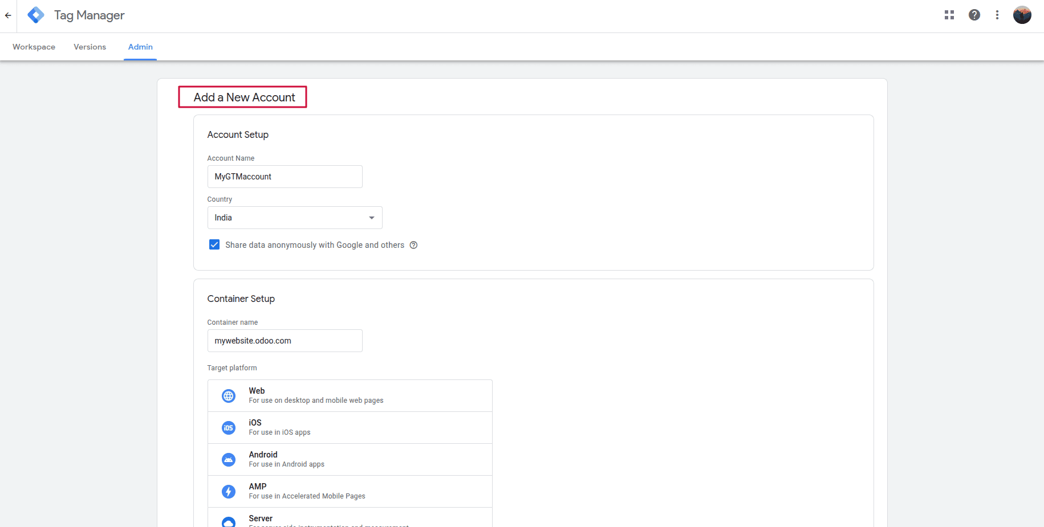Open the Country dropdown showing India
The image size is (1044, 527).
click(295, 218)
